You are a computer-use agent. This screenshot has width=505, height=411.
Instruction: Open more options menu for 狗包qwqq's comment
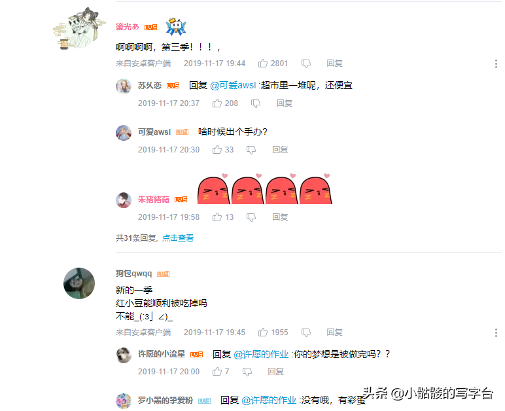[496, 332]
